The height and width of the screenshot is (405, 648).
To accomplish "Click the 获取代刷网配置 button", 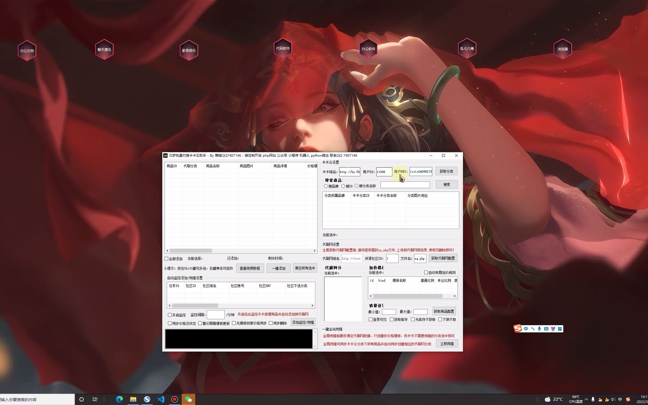I will pos(443,258).
